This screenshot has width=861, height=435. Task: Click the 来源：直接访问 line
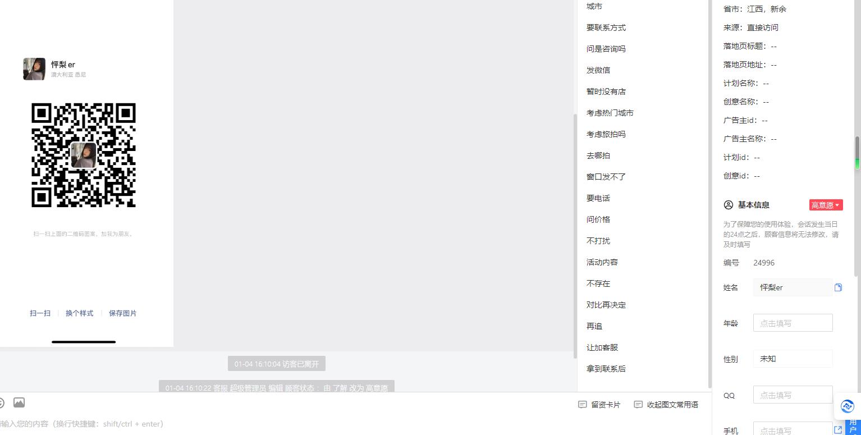point(751,28)
